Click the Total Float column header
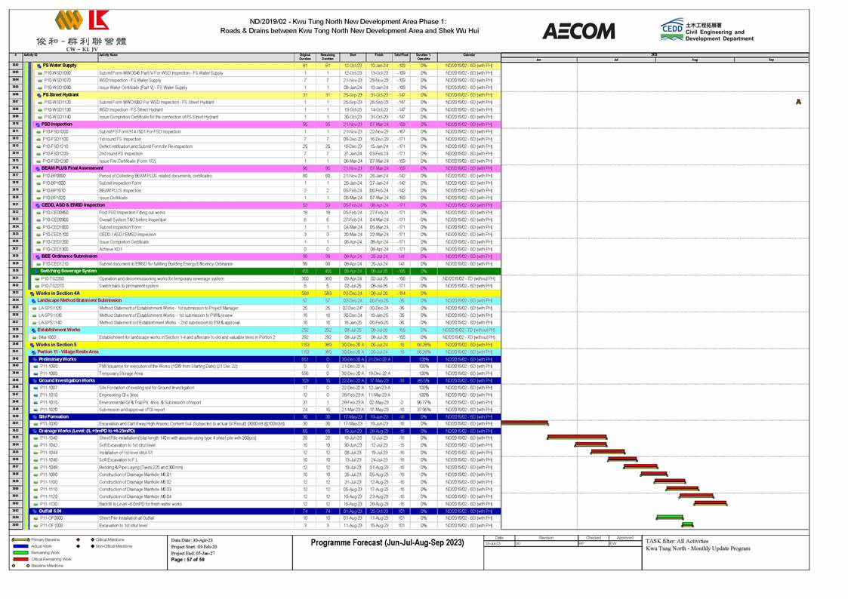 [401, 56]
